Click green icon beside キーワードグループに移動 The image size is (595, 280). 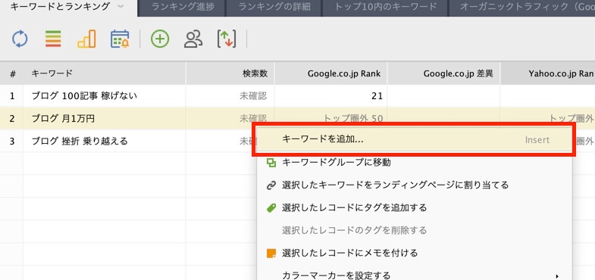(271, 163)
